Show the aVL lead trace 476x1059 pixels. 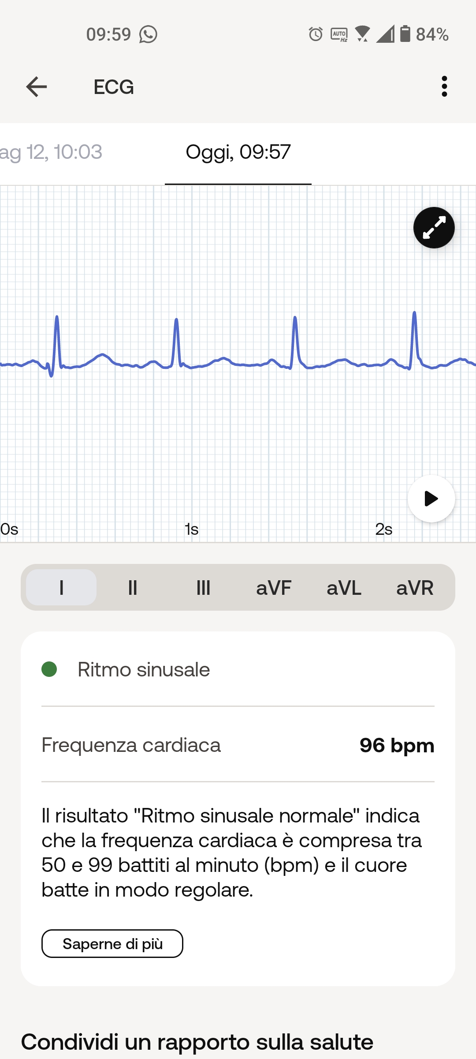coord(344,588)
